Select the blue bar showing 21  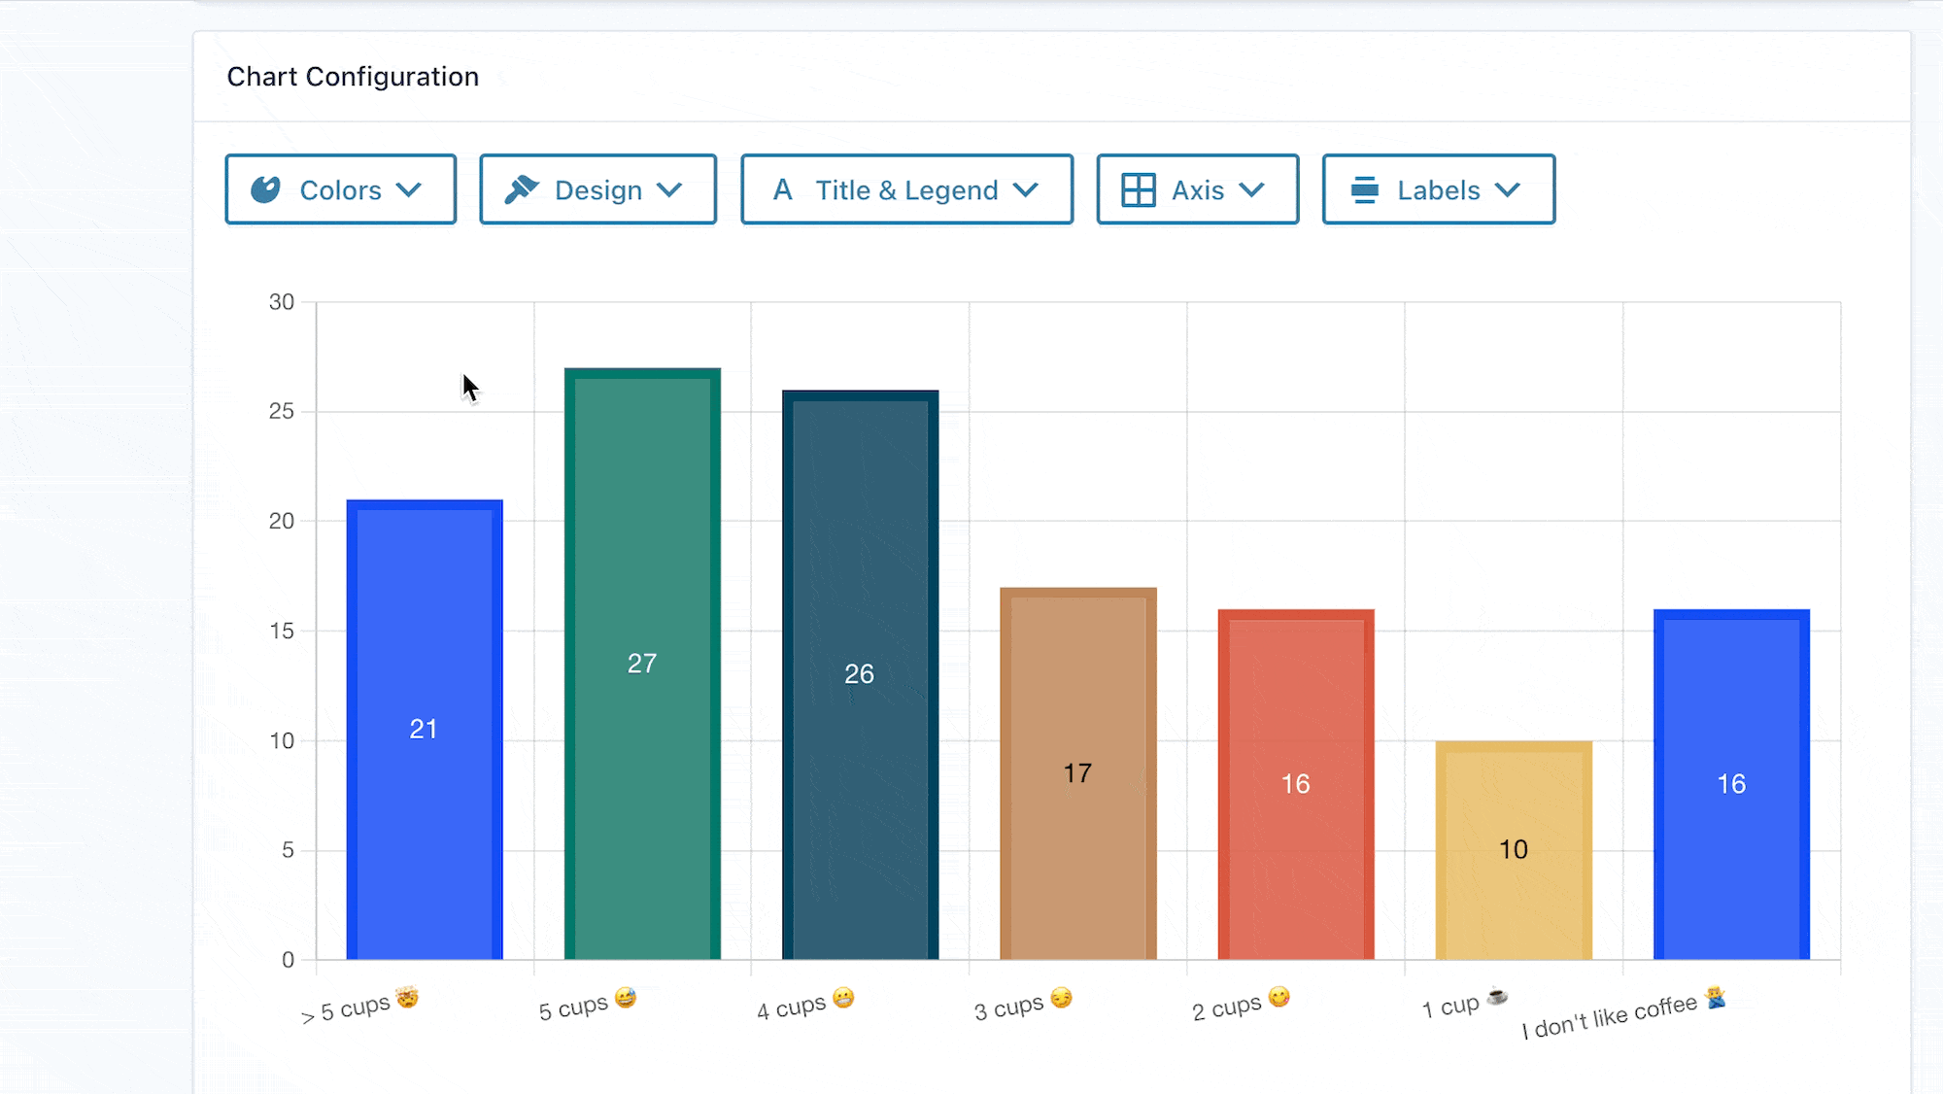[x=425, y=730]
